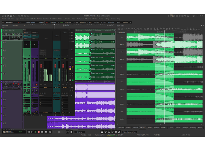Click the Rewind button in transport
This screenshot has width=205, height=151.
coord(28,132)
